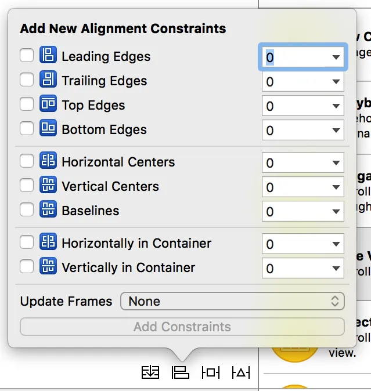This screenshot has height=391, width=371.
Task: Open the Leading Edges value dropdown arrow
Action: [x=336, y=57]
